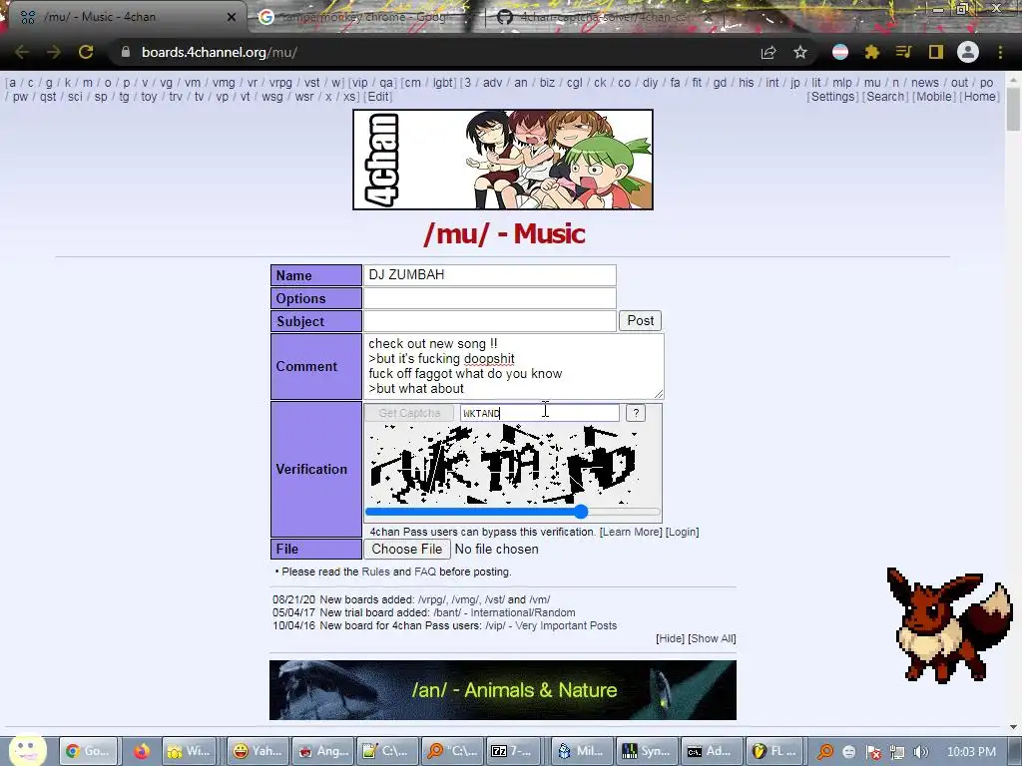Screen dimensions: 1022x766
Task: Open the 7-Zip taskbar window
Action: click(x=515, y=751)
